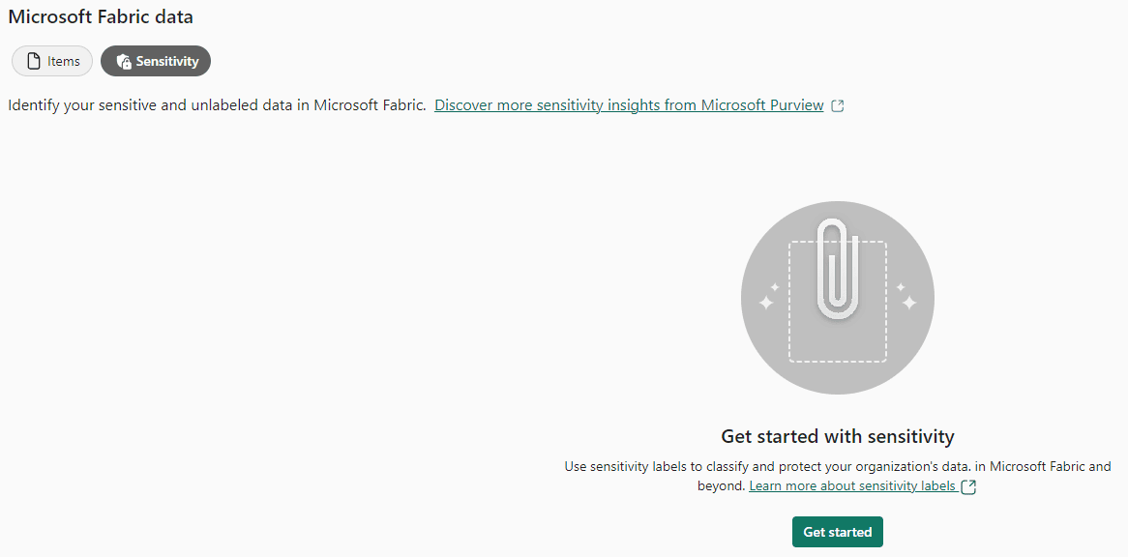
Task: Click the green Get started button
Action: (838, 532)
